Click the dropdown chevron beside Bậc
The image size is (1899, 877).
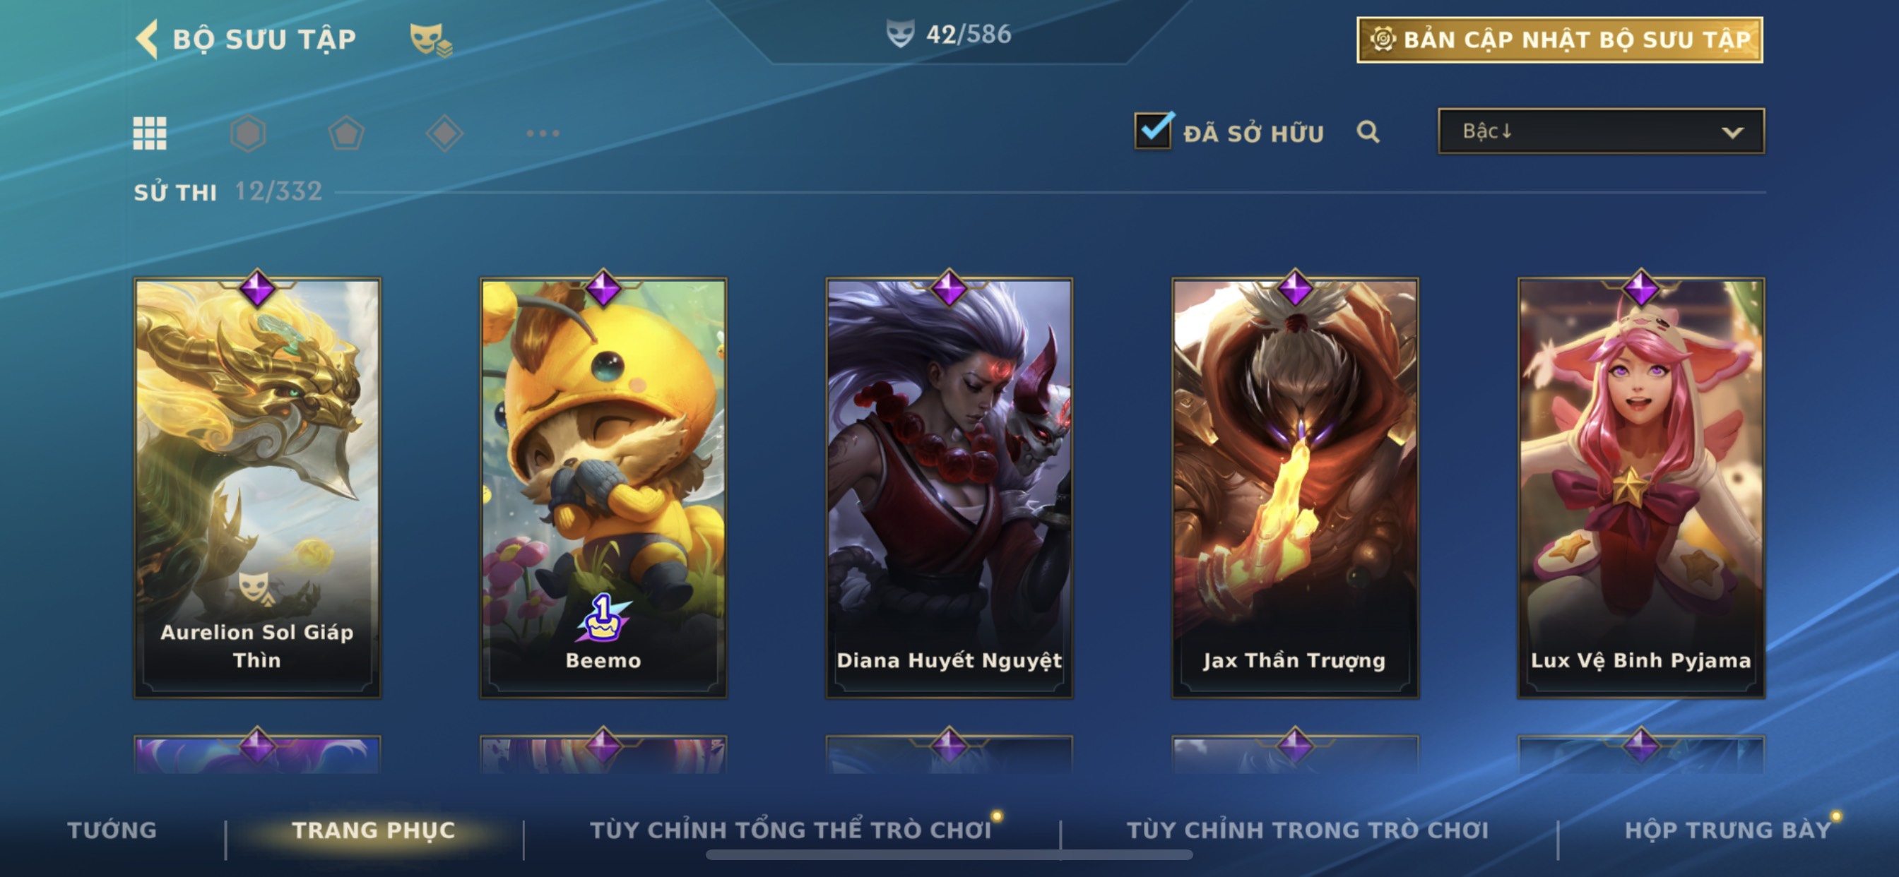[x=1732, y=133]
